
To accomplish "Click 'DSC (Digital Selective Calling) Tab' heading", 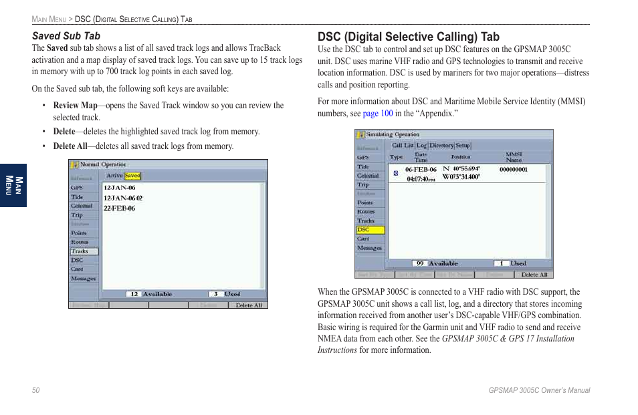I will coord(409,37).
